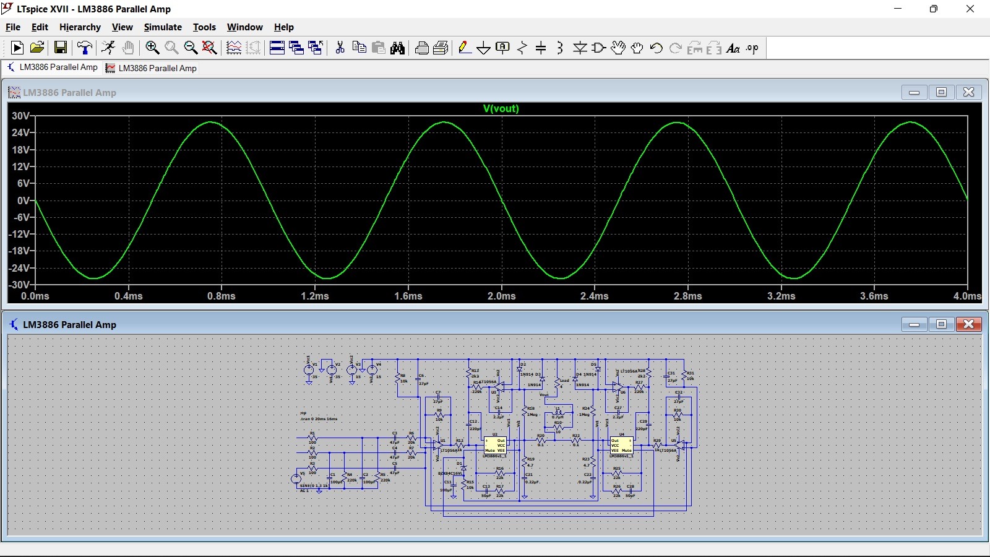
Task: Close the schematic pane
Action: pyautogui.click(x=969, y=324)
